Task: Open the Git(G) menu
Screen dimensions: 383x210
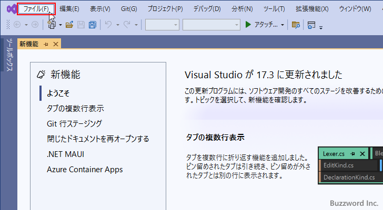Action: tap(129, 9)
